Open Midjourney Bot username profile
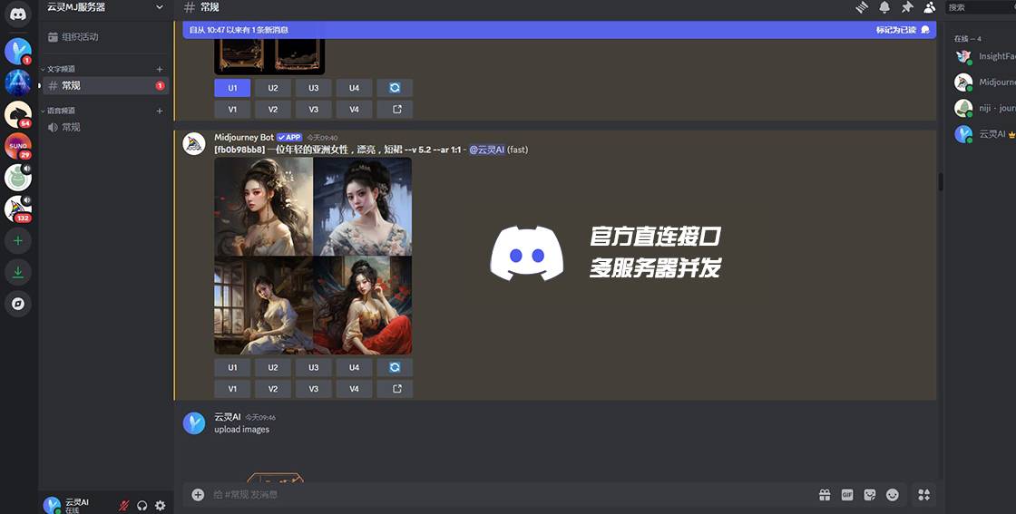This screenshot has width=1016, height=514. pos(244,137)
